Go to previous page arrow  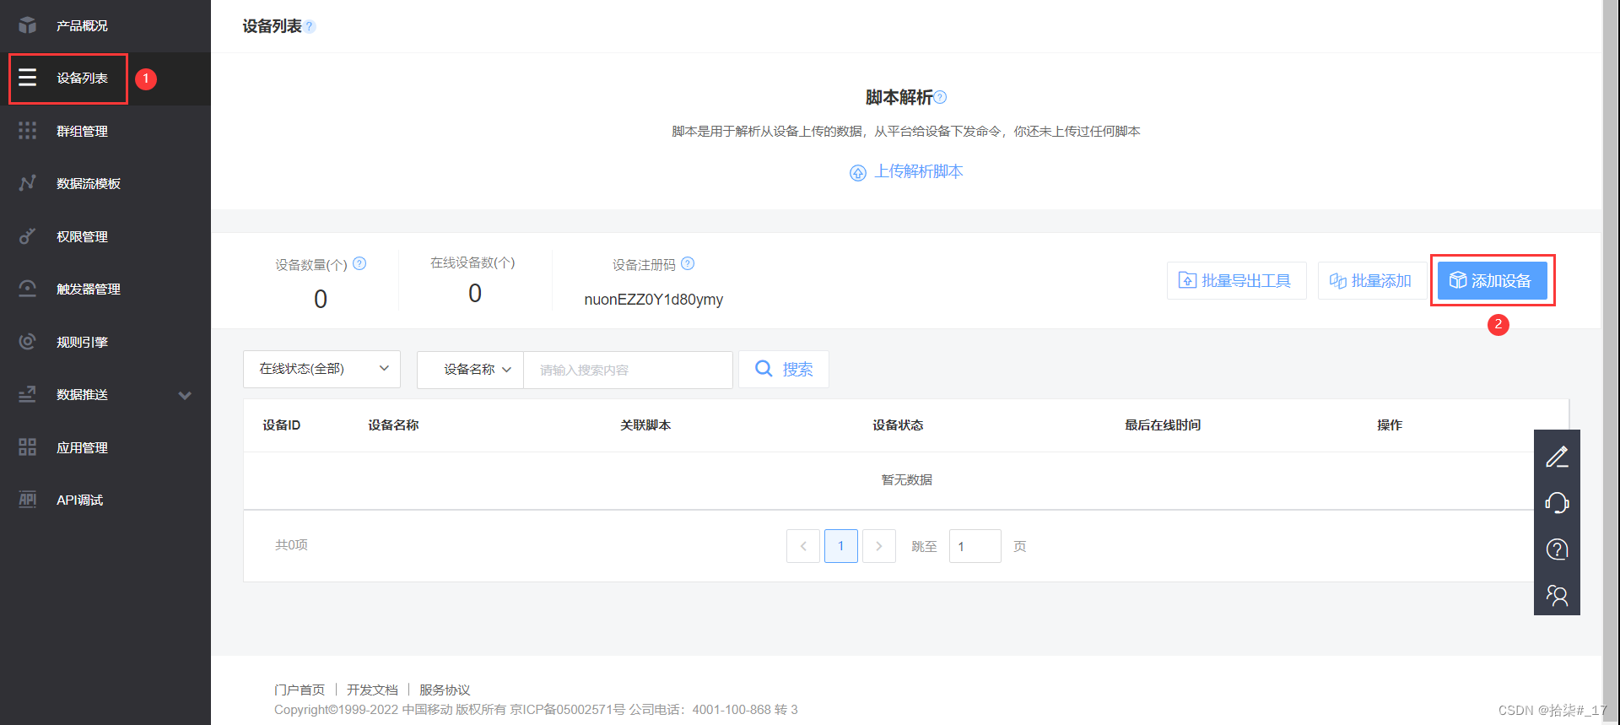click(803, 546)
